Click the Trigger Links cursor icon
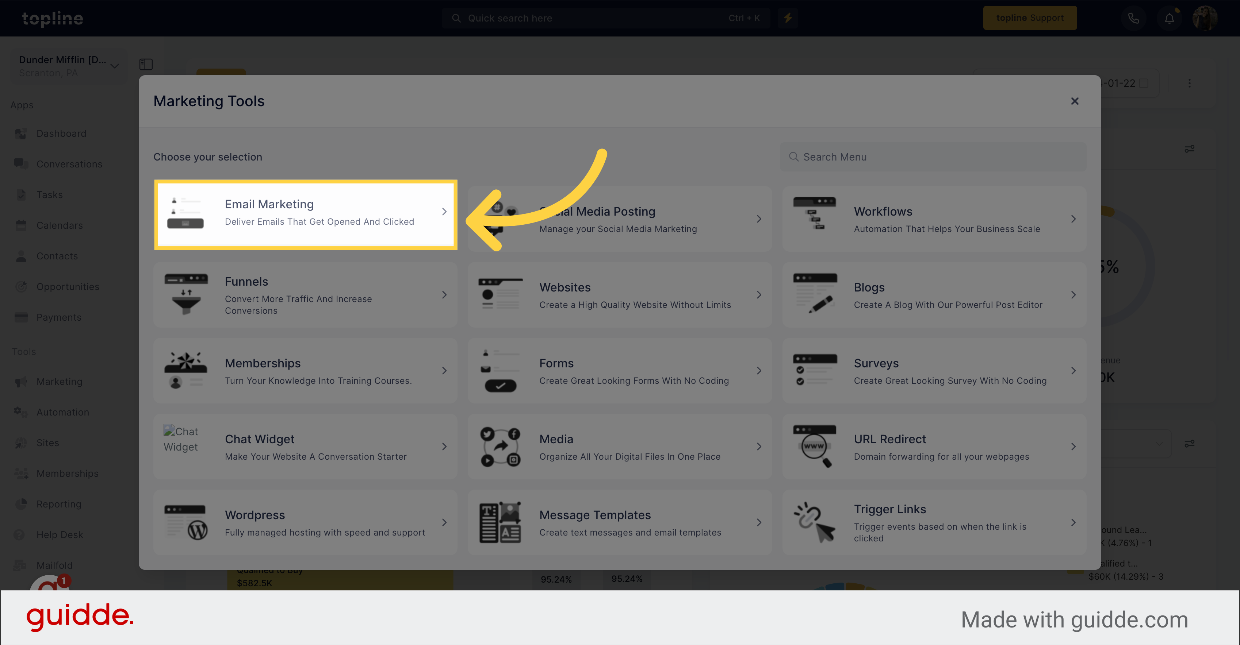This screenshot has width=1240, height=645. coord(815,522)
